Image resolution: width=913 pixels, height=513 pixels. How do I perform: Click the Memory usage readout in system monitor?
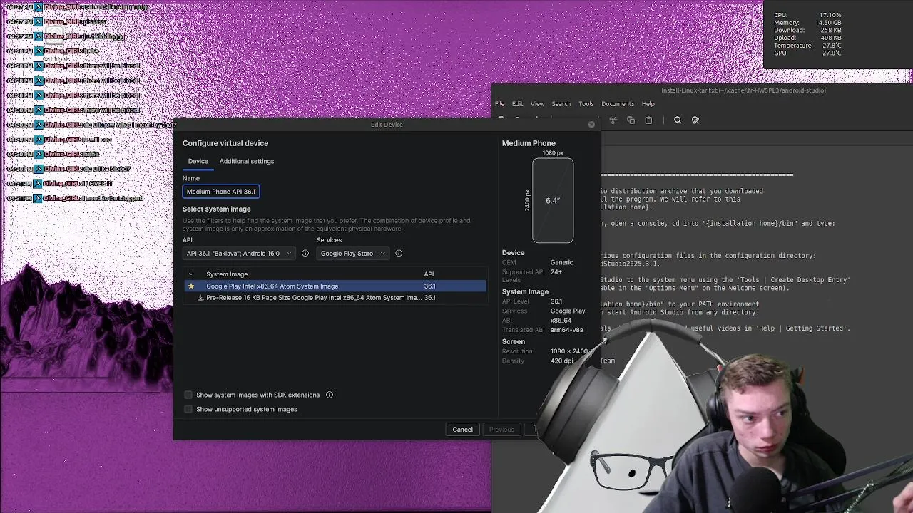point(807,23)
